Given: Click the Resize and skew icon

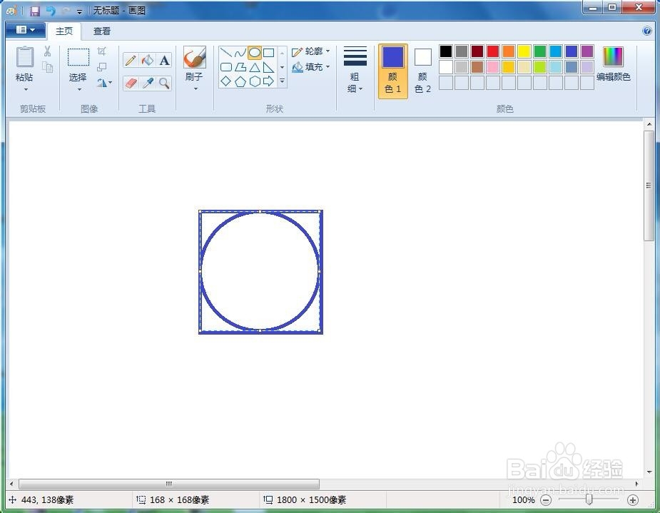Looking at the screenshot, I should tap(101, 67).
